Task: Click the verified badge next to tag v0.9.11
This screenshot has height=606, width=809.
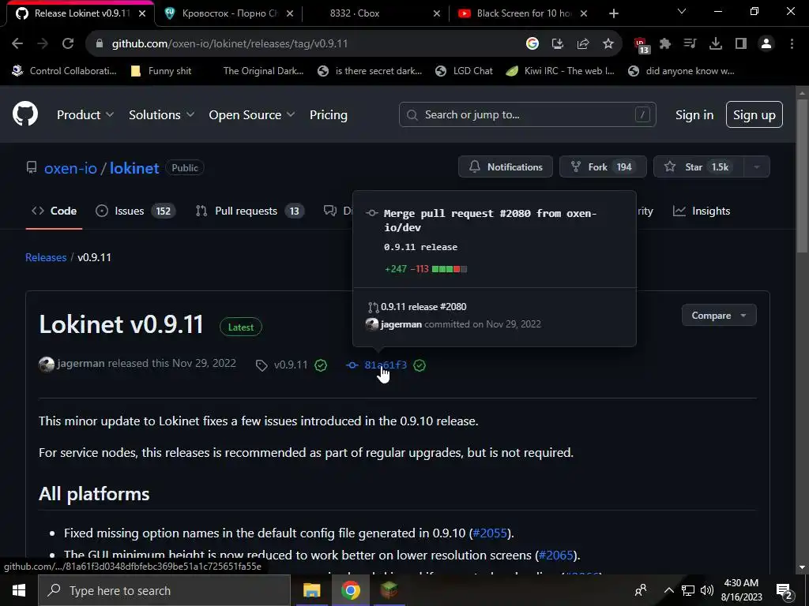Action: pos(321,365)
